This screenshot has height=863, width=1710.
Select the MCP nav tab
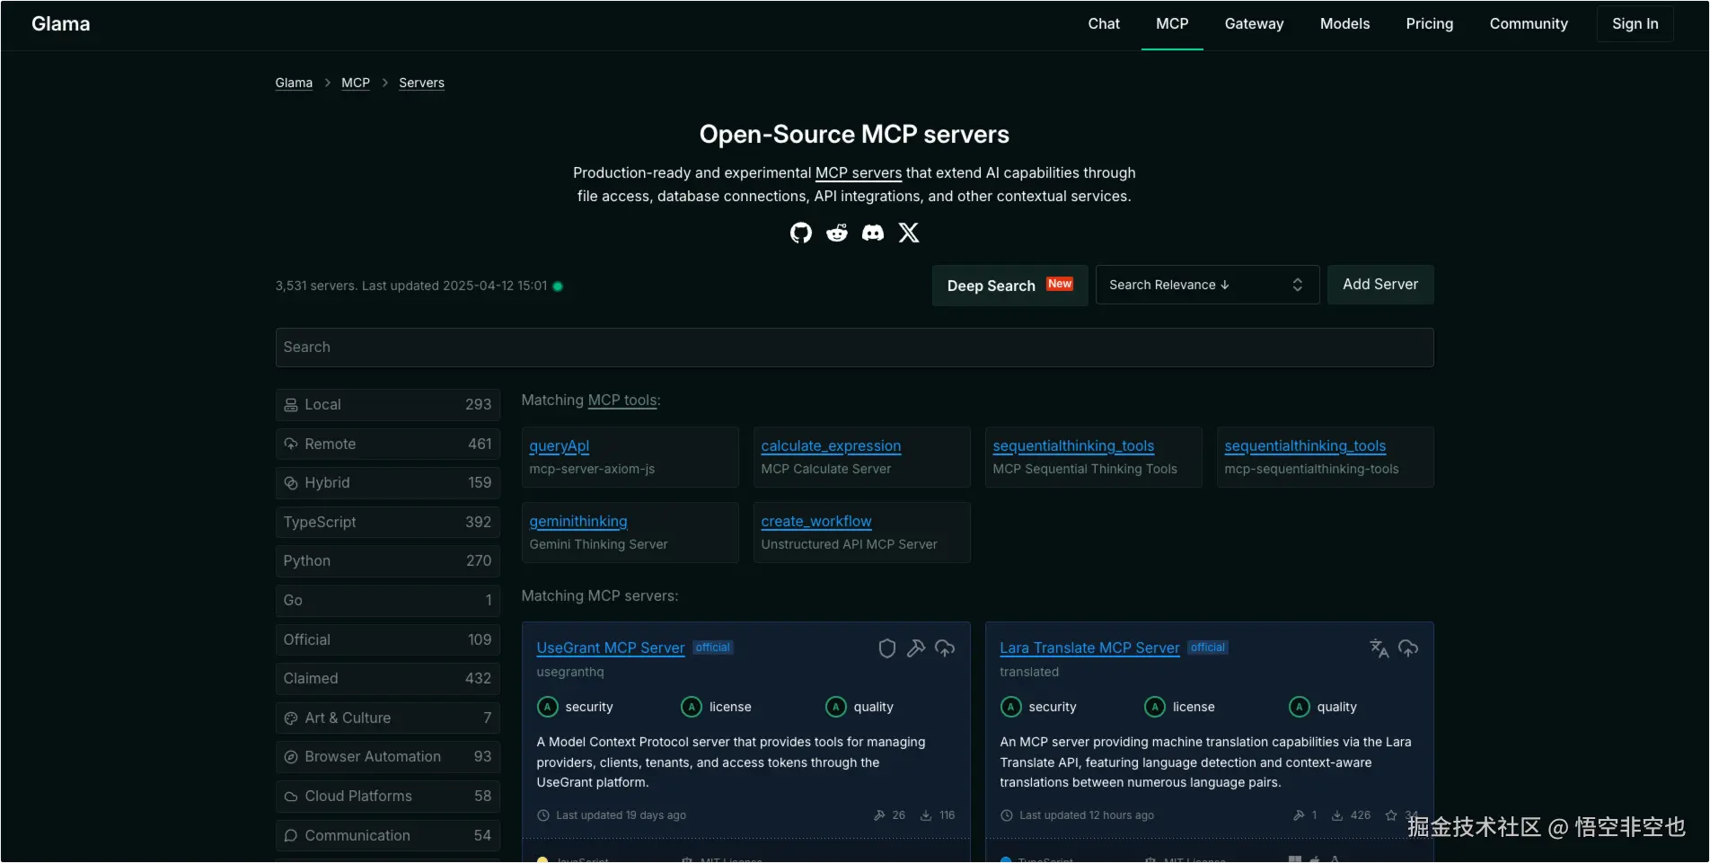pyautogui.click(x=1172, y=24)
